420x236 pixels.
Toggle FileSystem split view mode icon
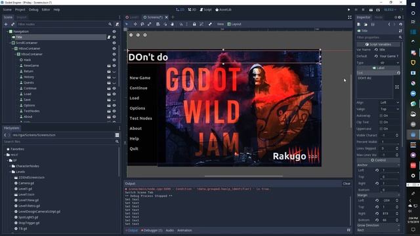117,135
